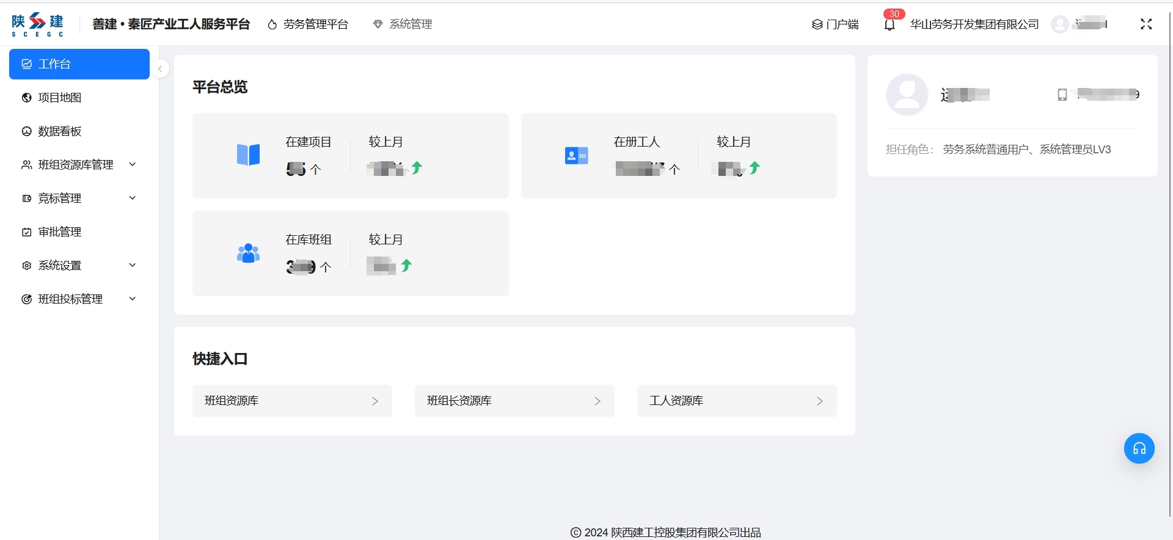This screenshot has height=540, width=1173.
Task: Open 项目地图 in sidebar
Action: 60,98
